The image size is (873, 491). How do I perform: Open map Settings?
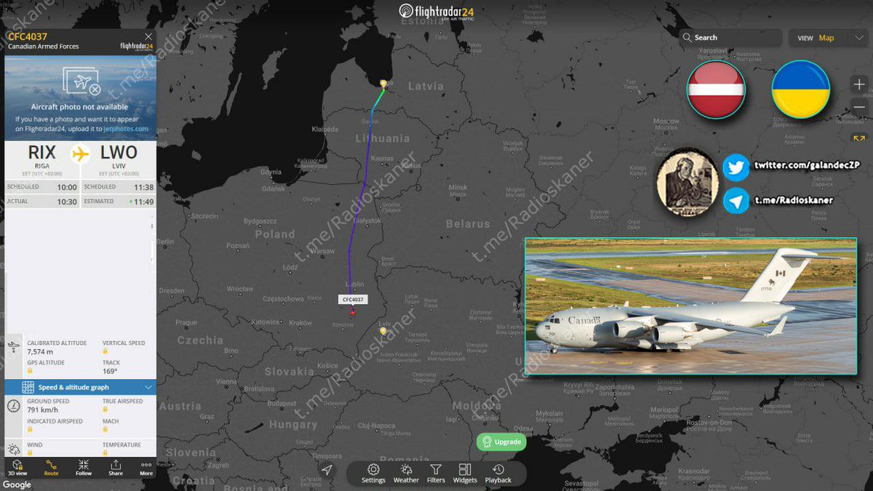pyautogui.click(x=373, y=474)
